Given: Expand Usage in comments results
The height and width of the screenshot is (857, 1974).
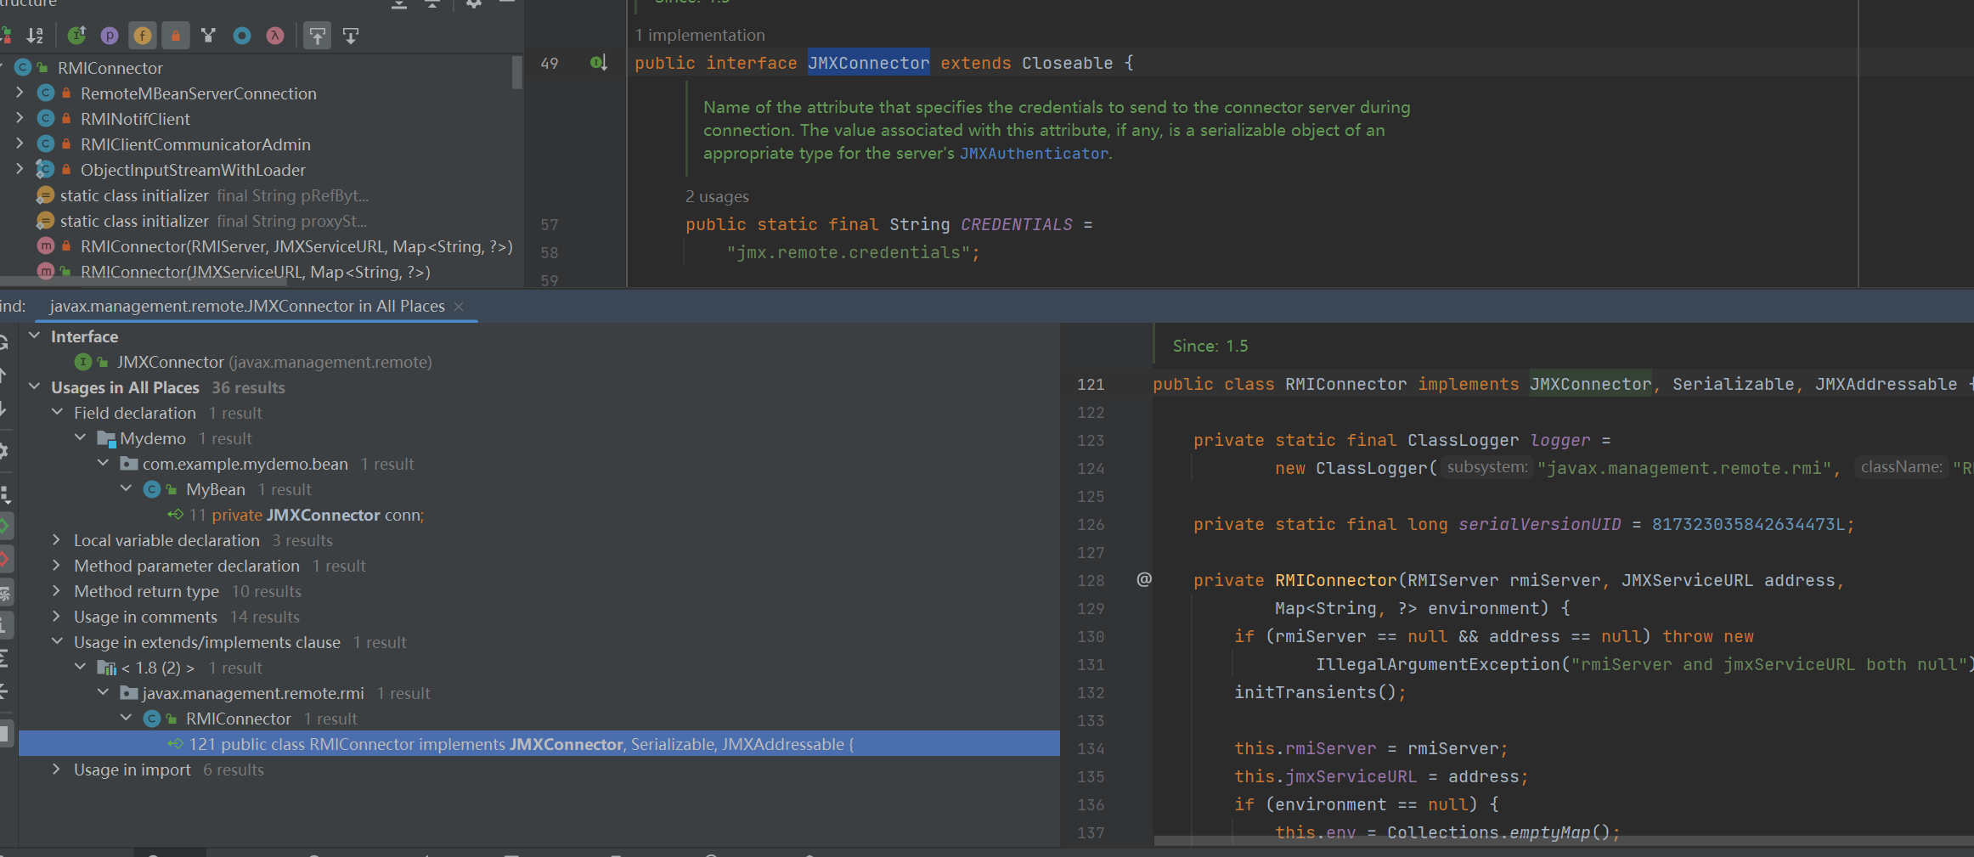Looking at the screenshot, I should 58,617.
